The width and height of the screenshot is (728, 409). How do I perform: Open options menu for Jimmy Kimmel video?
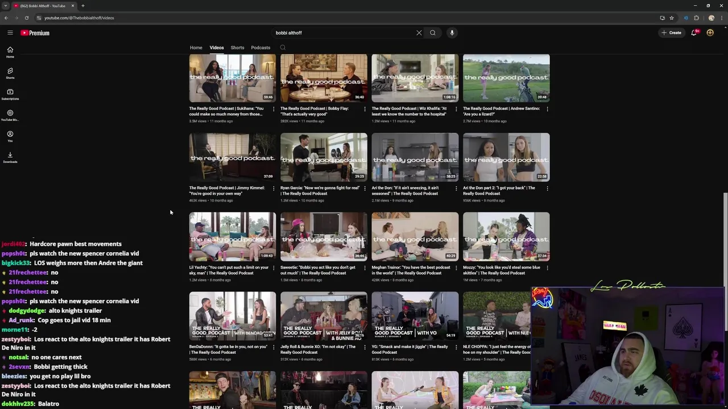point(274,188)
